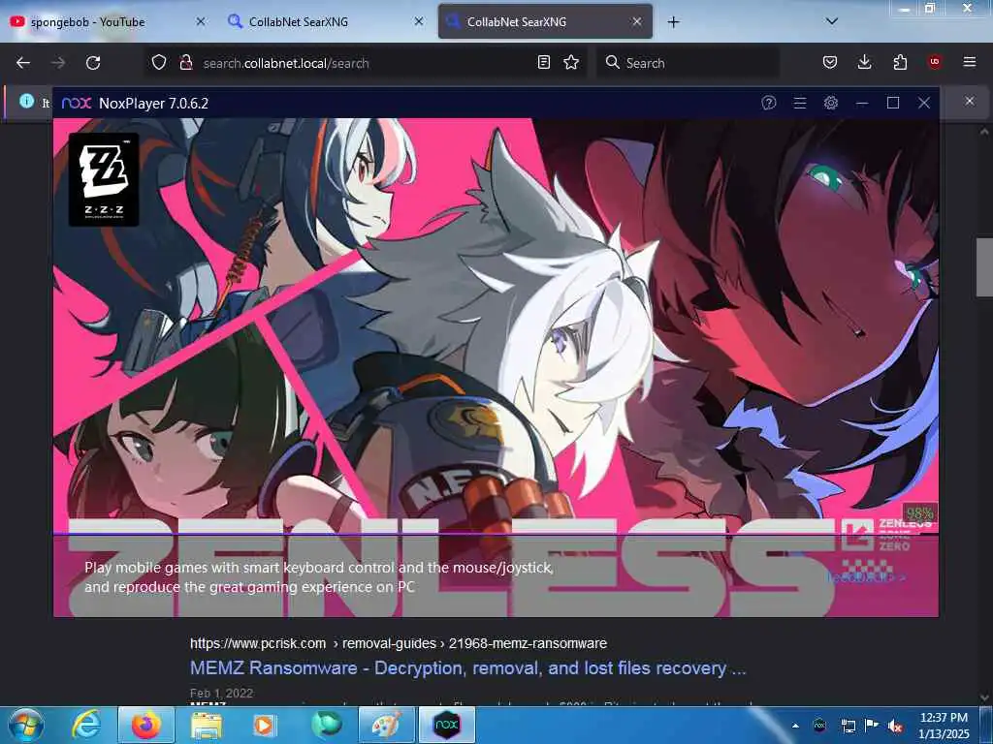Click the notification bar info icon
Image resolution: width=993 pixels, height=744 pixels.
point(26,101)
